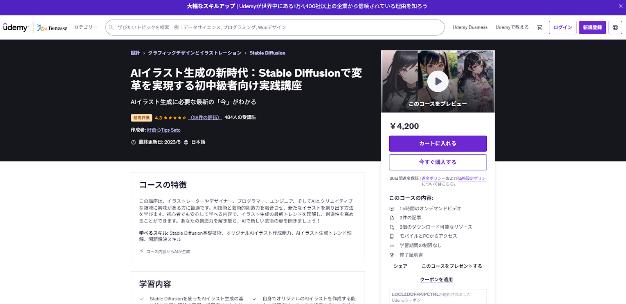This screenshot has width=626, height=304.
Task: Click the Udemy logo
Action: tap(16, 27)
